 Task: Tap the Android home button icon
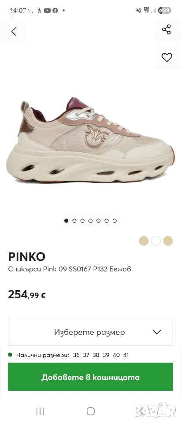pos(91,411)
